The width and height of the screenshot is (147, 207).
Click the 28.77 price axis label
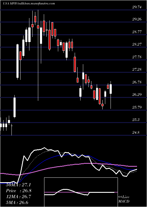137,32
